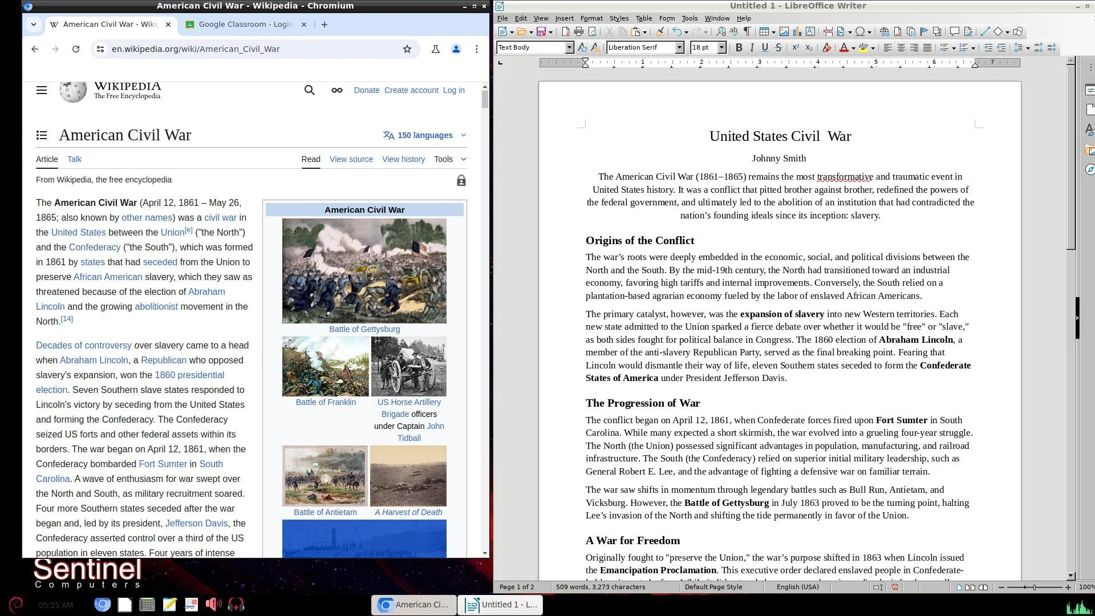Toggle Italic formatting button
Screen dimensions: 1095x616
(752, 48)
